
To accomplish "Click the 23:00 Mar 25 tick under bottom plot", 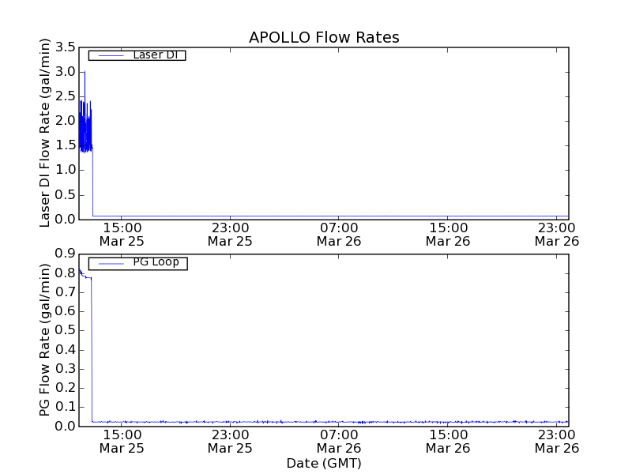I will tap(230, 441).
